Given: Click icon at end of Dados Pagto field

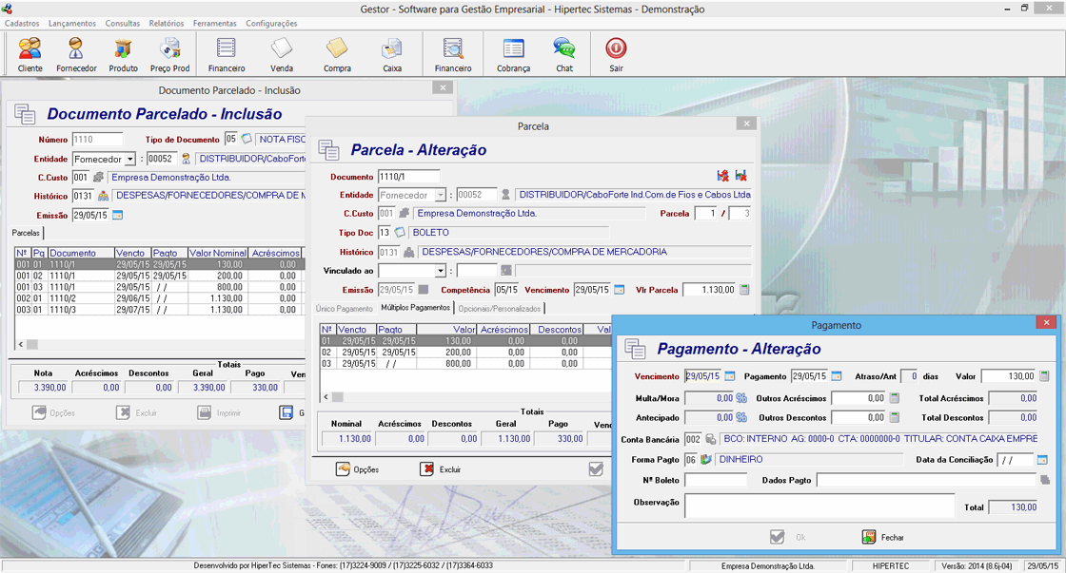Looking at the screenshot, I should [x=1045, y=480].
